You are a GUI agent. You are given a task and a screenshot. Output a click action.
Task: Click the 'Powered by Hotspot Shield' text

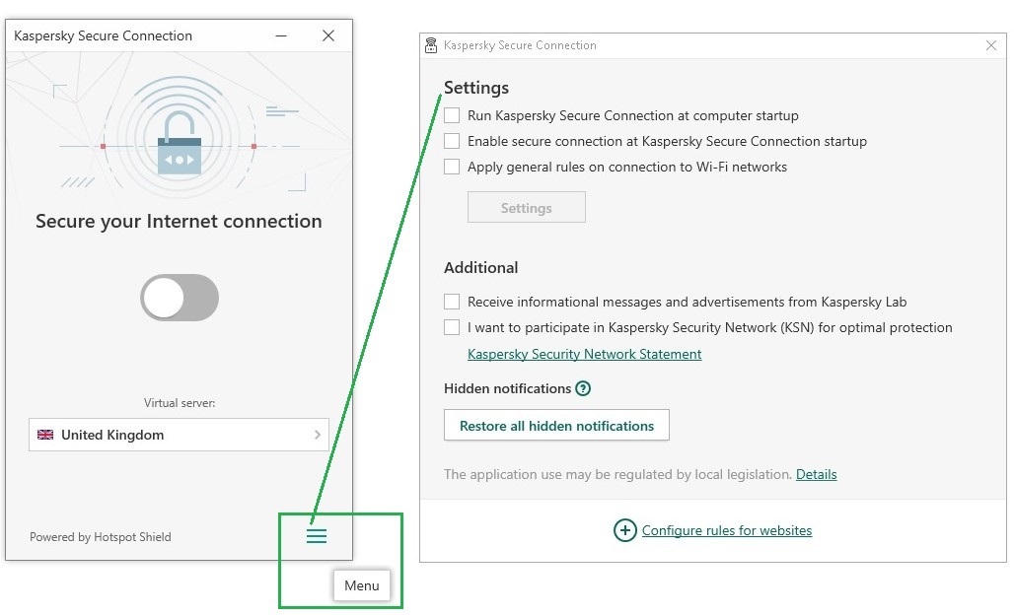point(101,537)
